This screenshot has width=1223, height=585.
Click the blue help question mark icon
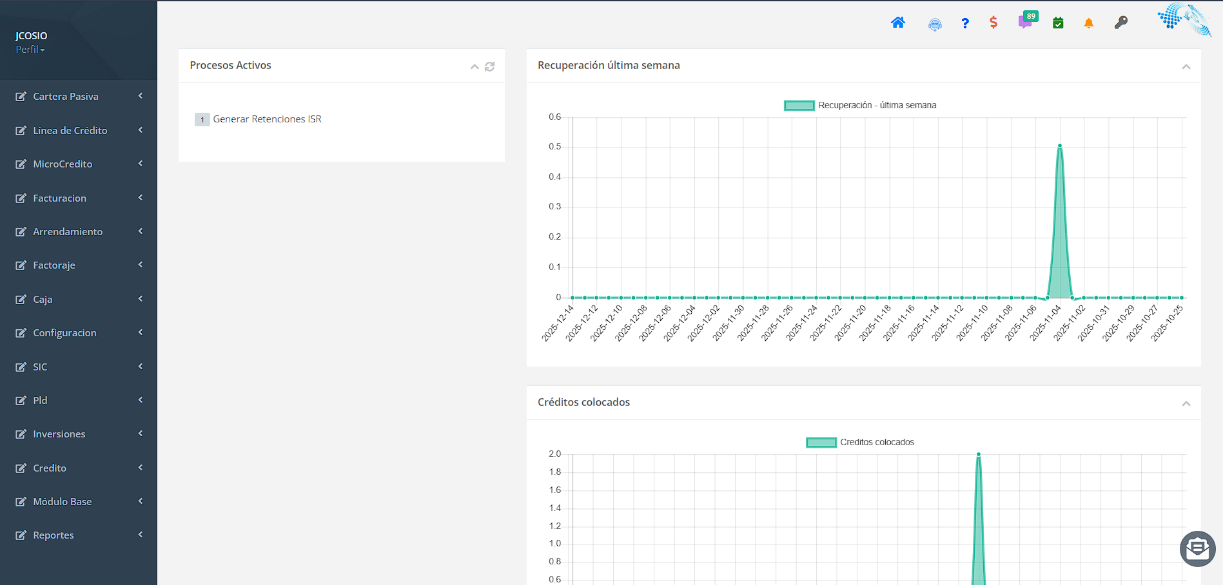click(965, 23)
